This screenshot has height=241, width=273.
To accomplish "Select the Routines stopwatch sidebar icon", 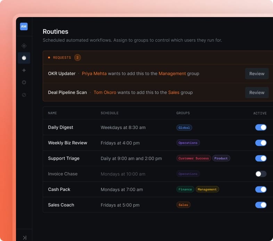I will pyautogui.click(x=24, y=58).
